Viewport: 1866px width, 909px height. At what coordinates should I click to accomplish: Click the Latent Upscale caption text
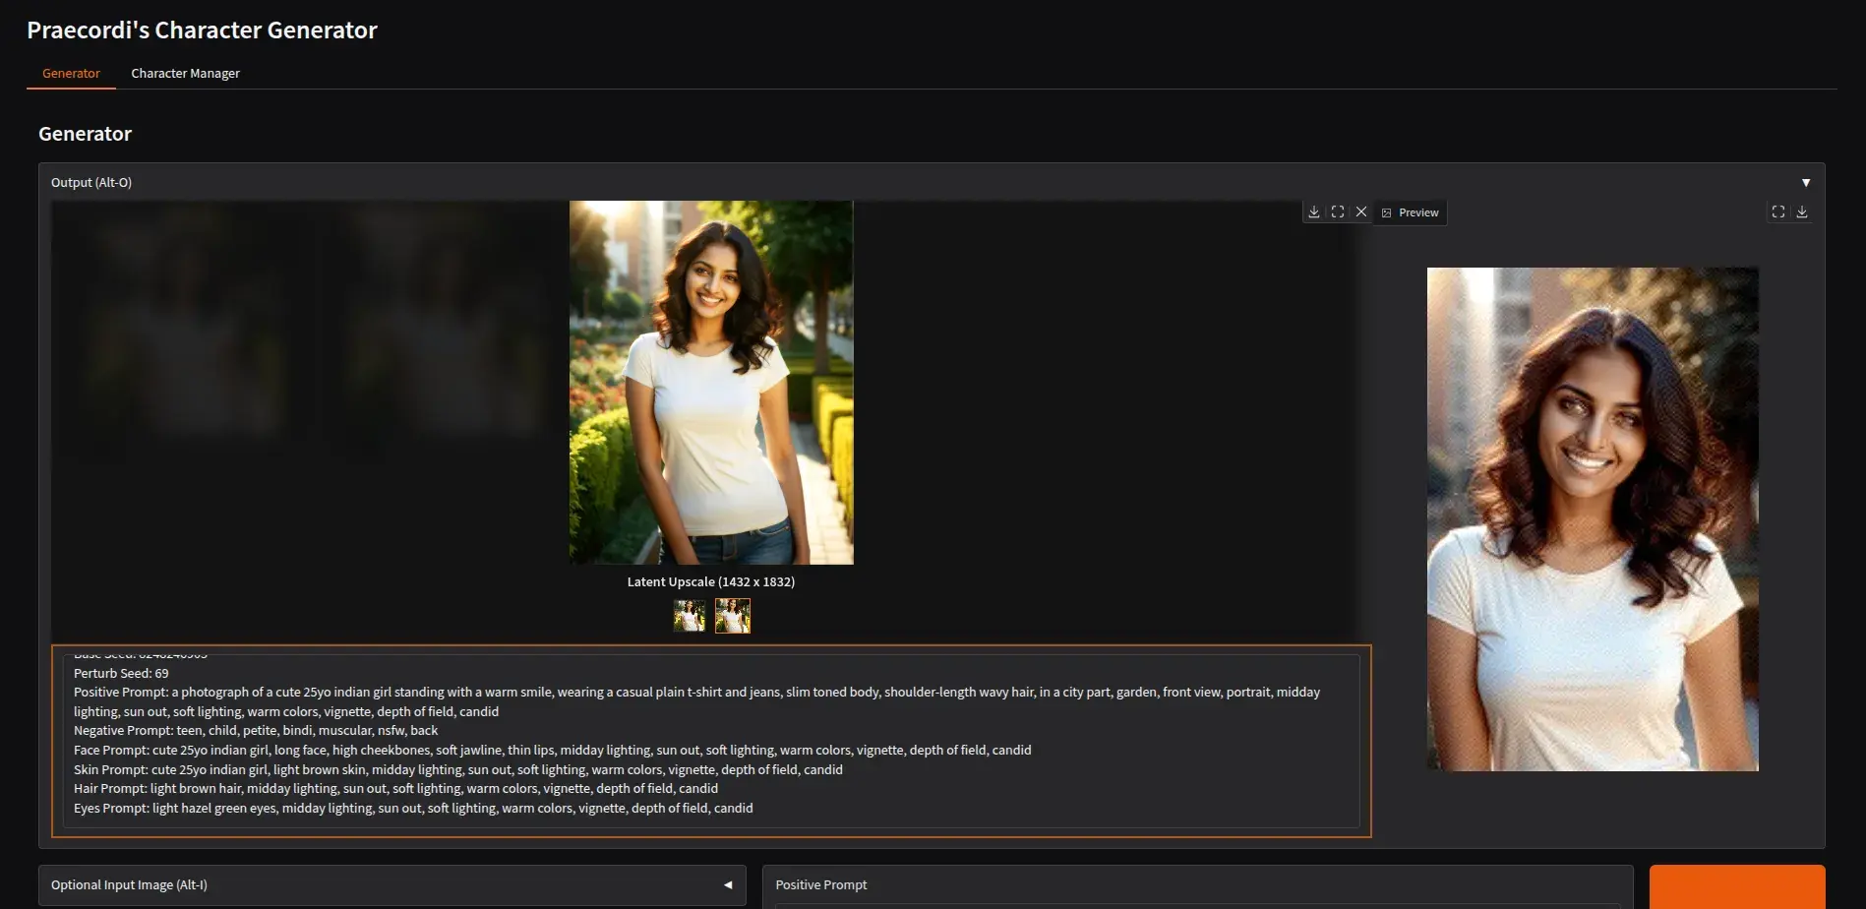coord(711,582)
